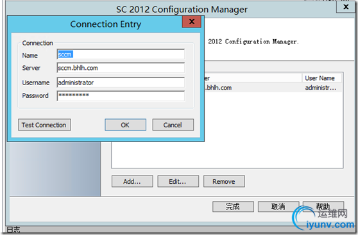The image size is (358, 235).
Task: Cancel the Connection Entry dialog
Action: [173, 125]
